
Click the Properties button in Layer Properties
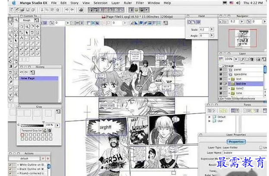point(236,142)
